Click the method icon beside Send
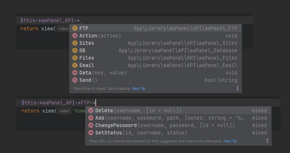 coord(75,80)
